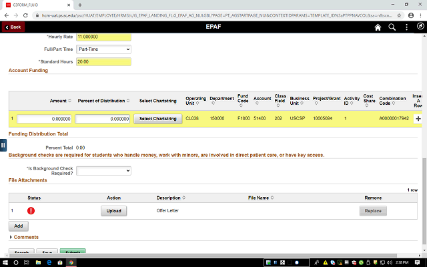The height and width of the screenshot is (267, 427).
Task: Click the Replace button for Offer Letter
Action: (373, 211)
